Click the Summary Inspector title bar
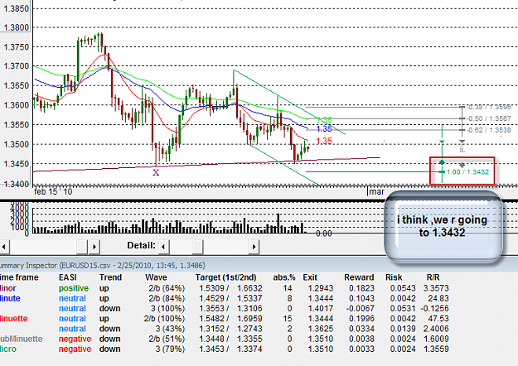Viewport: 518px width, 366px height. point(259,265)
